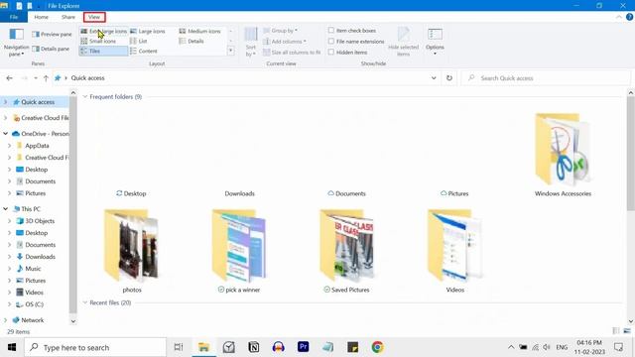Screen dimensions: 635x357
Task: Open Task View from taskbar
Action: [x=179, y=347]
